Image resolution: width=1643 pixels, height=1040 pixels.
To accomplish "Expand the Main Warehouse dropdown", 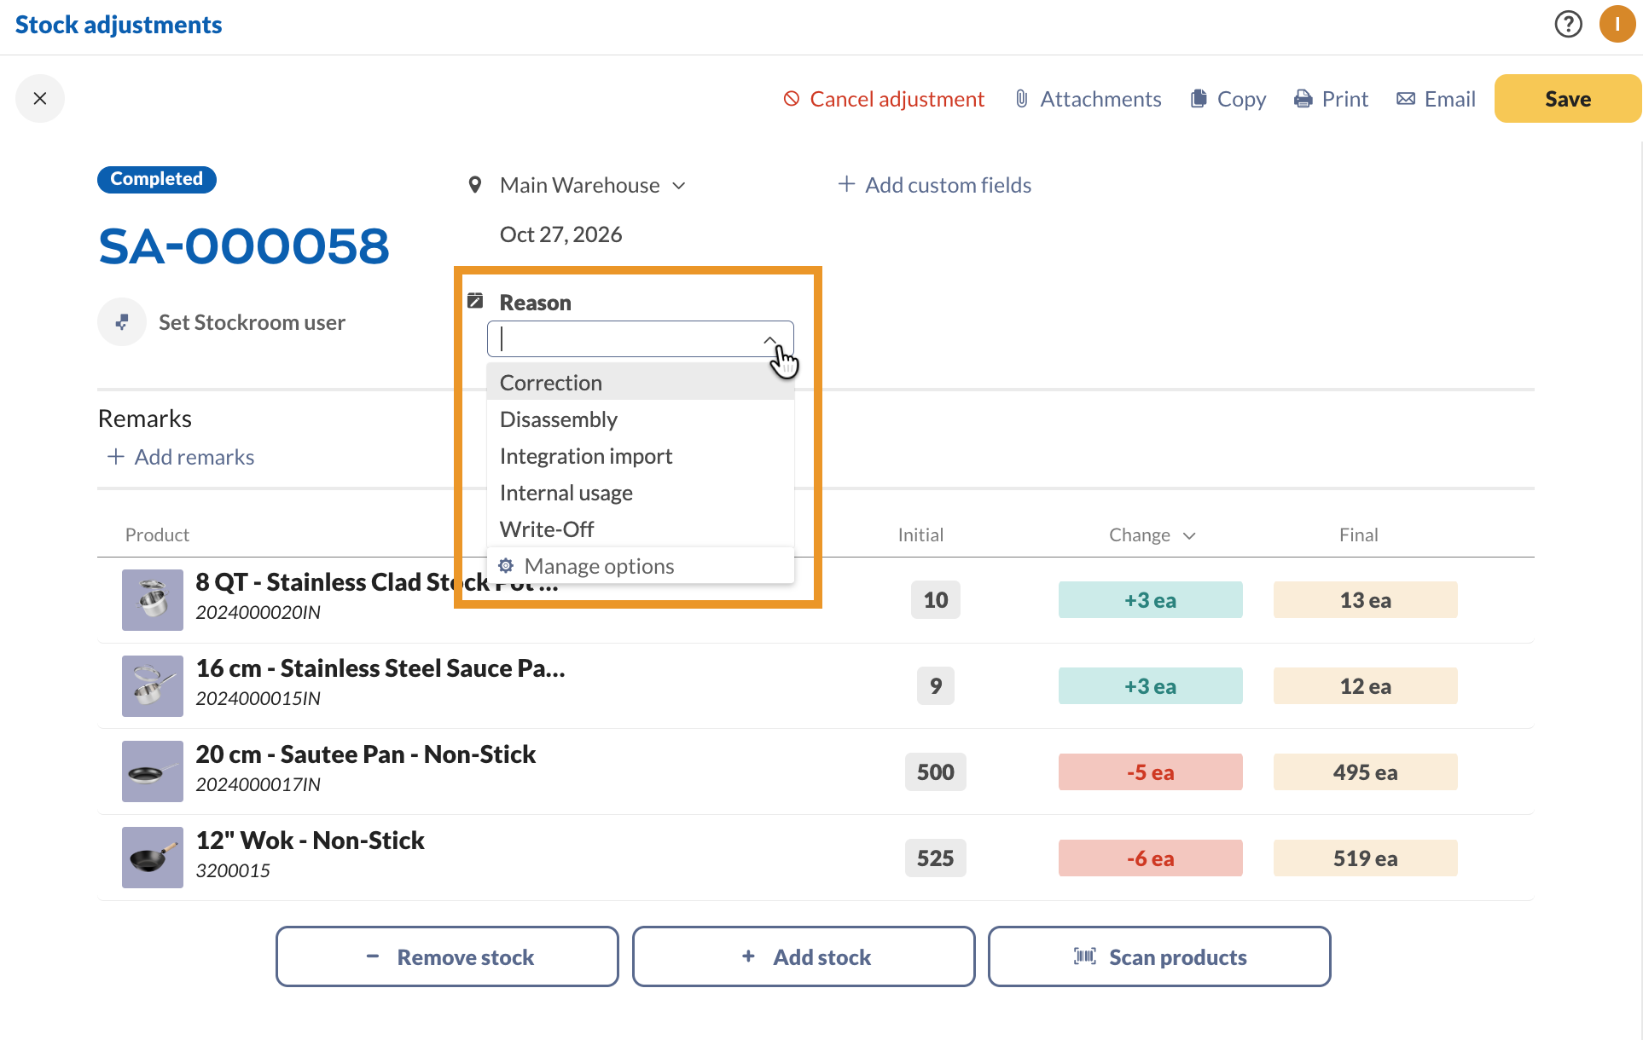I will [679, 186].
